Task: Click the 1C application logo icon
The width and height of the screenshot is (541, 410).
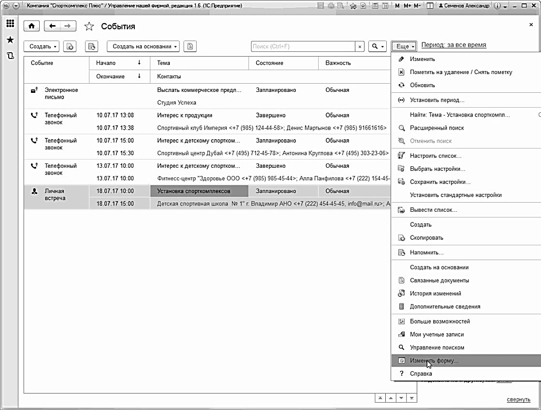Action: click(6, 5)
